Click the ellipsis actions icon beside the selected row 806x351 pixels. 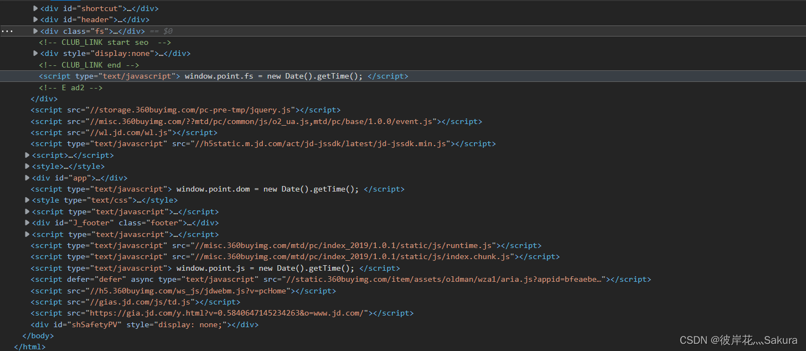coord(7,32)
